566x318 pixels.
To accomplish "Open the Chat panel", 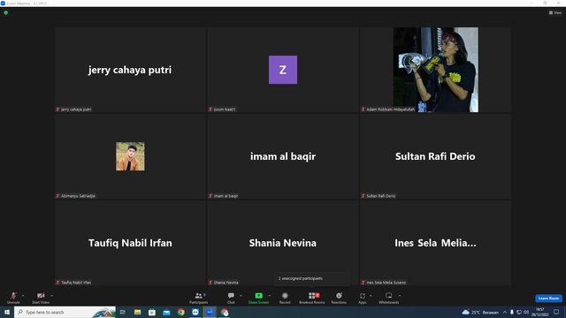I will 231,298.
